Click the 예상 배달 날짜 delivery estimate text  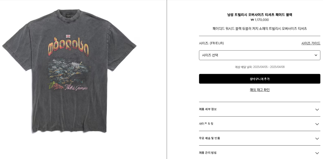pos(259,67)
